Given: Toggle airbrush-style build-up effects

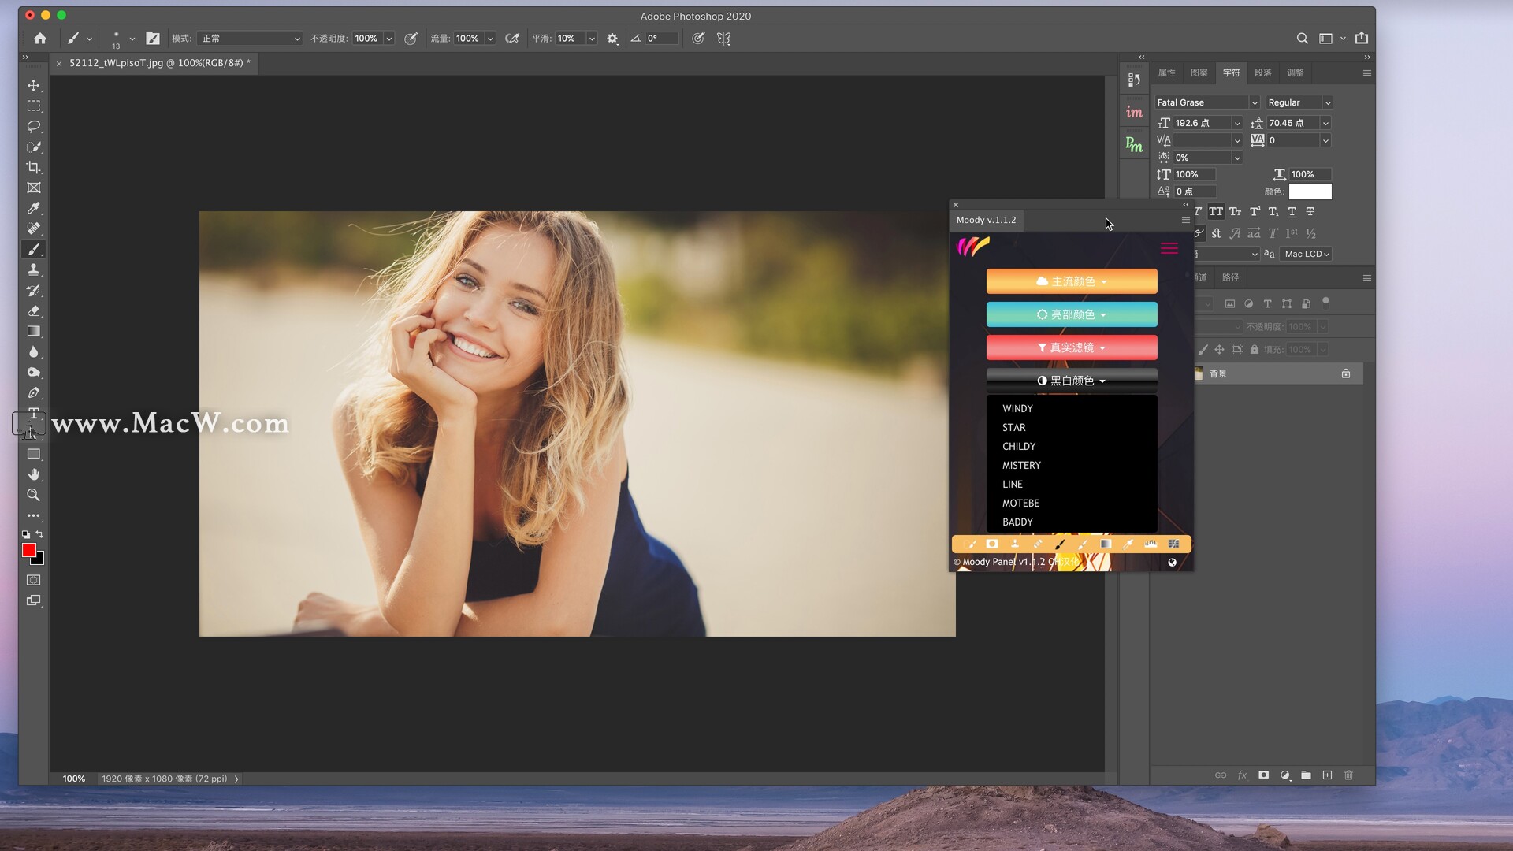Looking at the screenshot, I should point(512,38).
